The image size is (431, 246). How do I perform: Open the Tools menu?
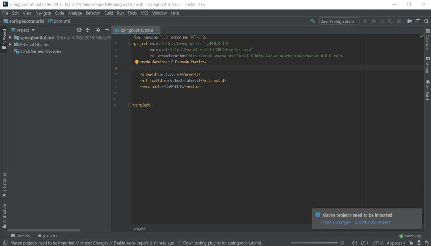(132, 13)
